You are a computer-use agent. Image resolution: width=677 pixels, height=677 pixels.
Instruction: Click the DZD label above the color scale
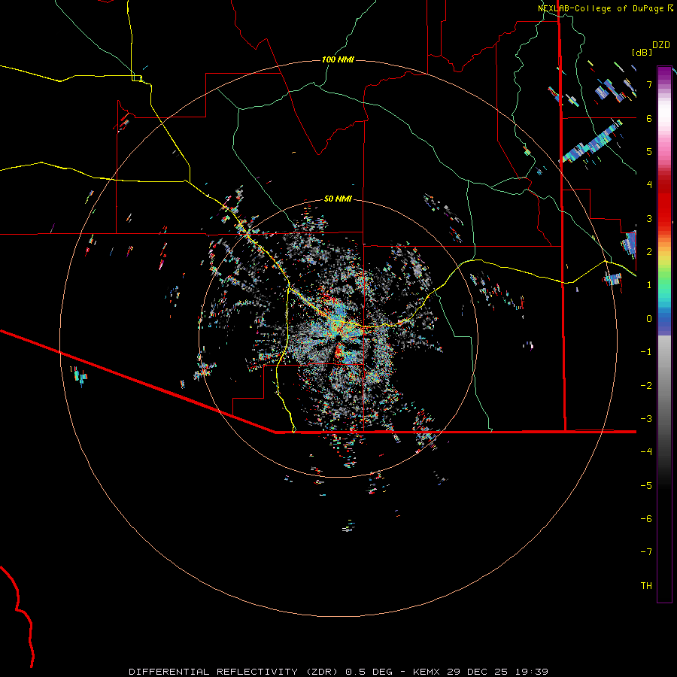coord(661,45)
